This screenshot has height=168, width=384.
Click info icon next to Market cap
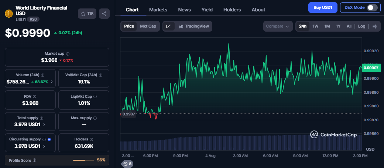(x=68, y=54)
